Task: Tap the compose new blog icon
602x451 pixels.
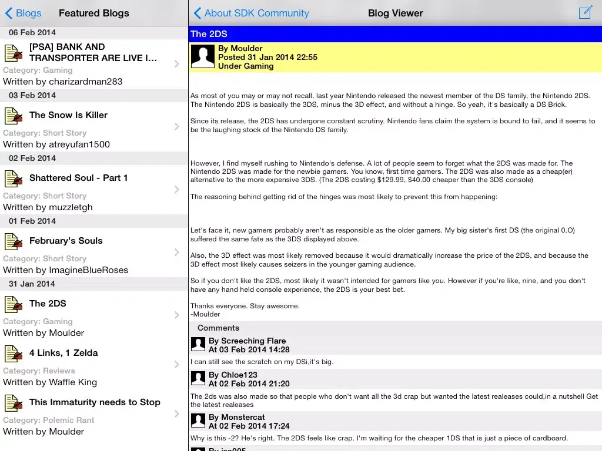Action: pos(586,13)
